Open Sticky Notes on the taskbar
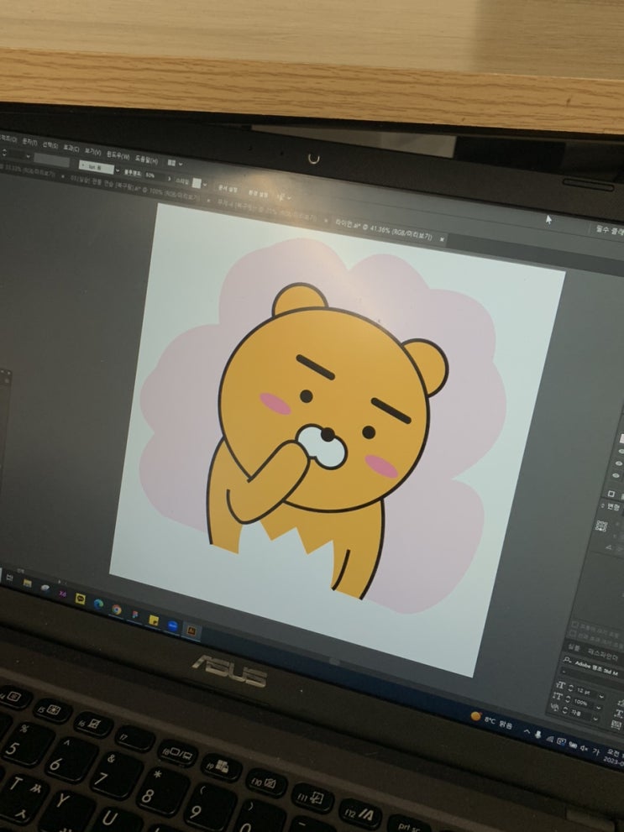The width and height of the screenshot is (624, 832). pos(154,620)
